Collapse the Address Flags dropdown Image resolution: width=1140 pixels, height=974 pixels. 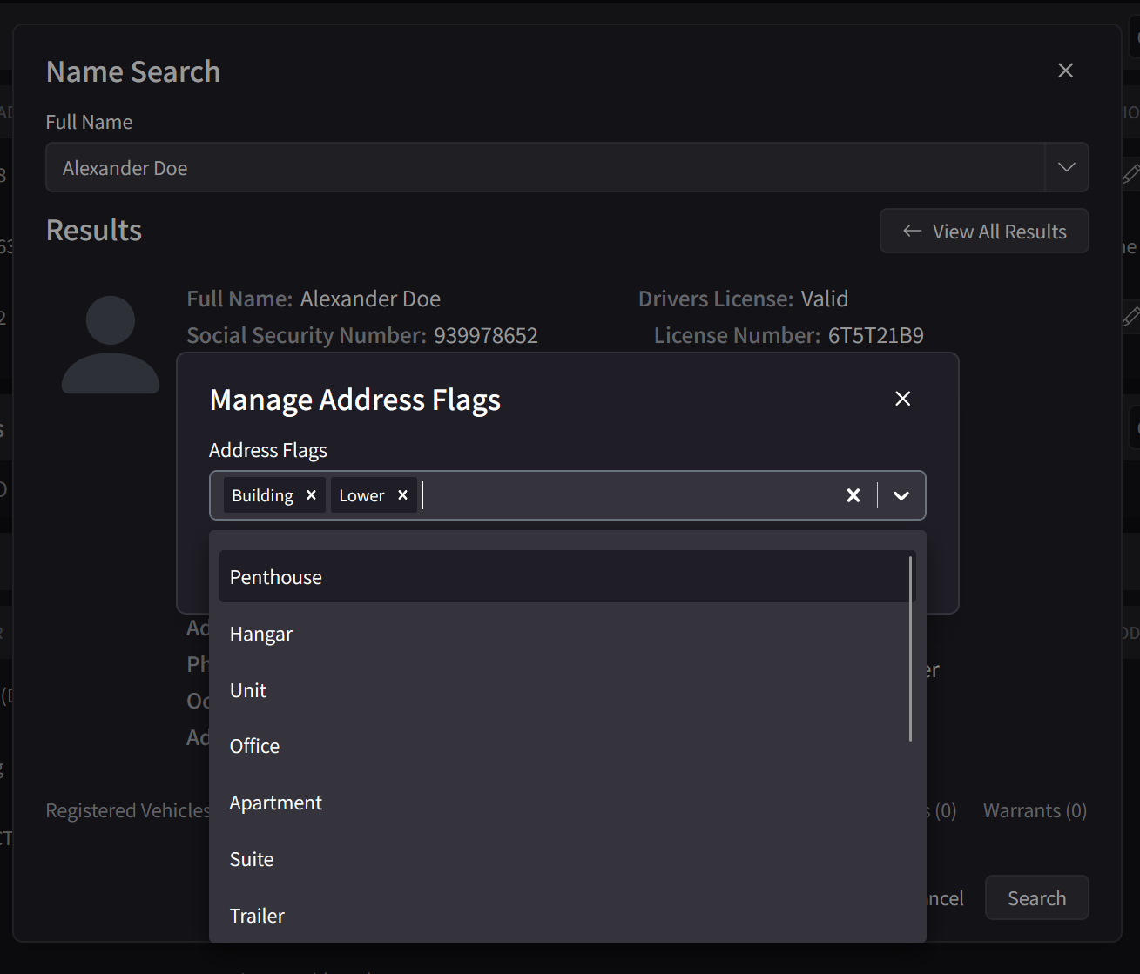901,494
